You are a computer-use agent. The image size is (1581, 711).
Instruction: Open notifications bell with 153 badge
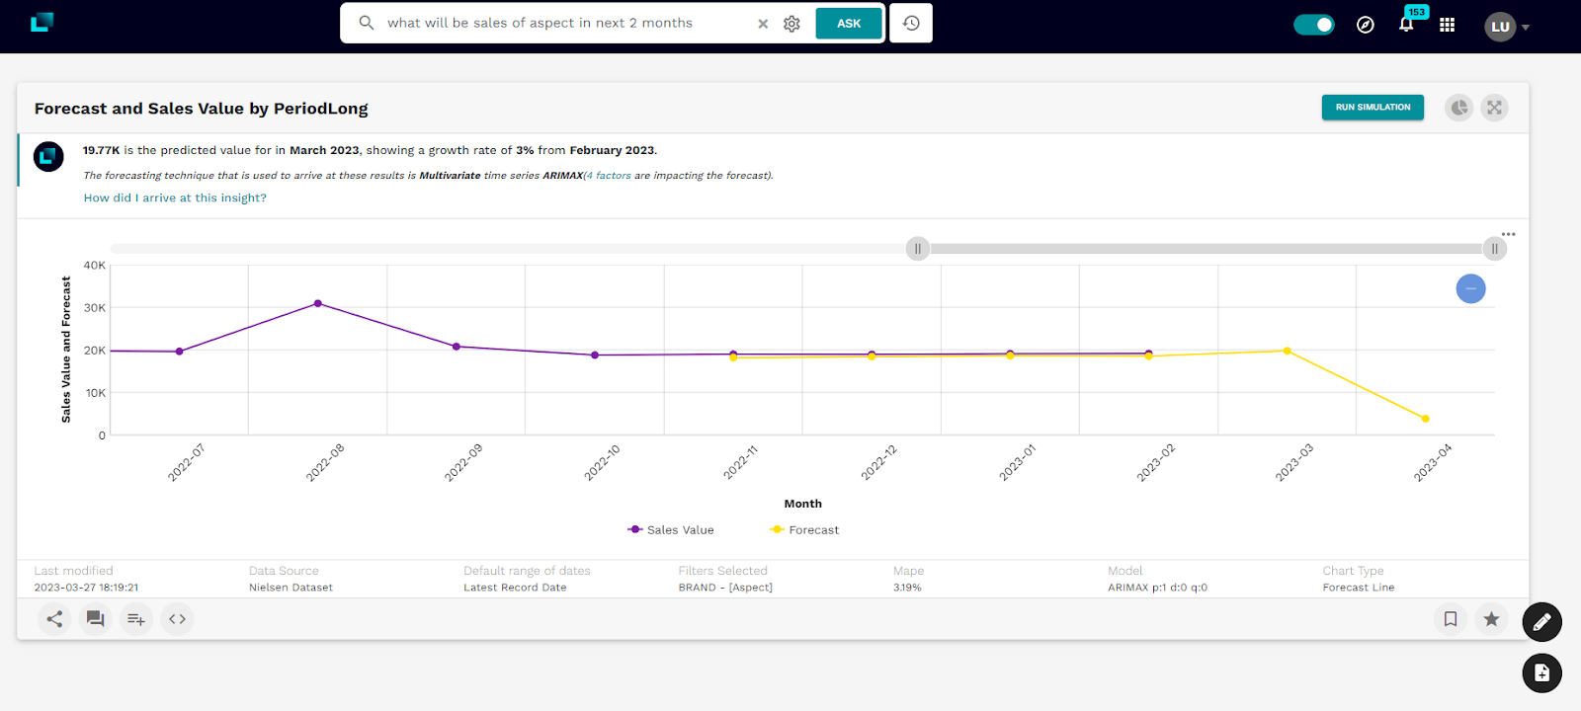point(1406,24)
